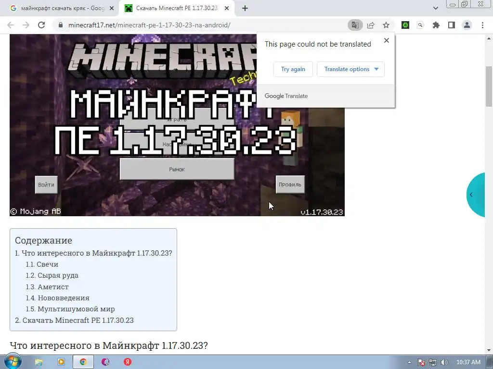Click the 10:37 AM clock
This screenshot has height=369, width=493.
coord(468,362)
